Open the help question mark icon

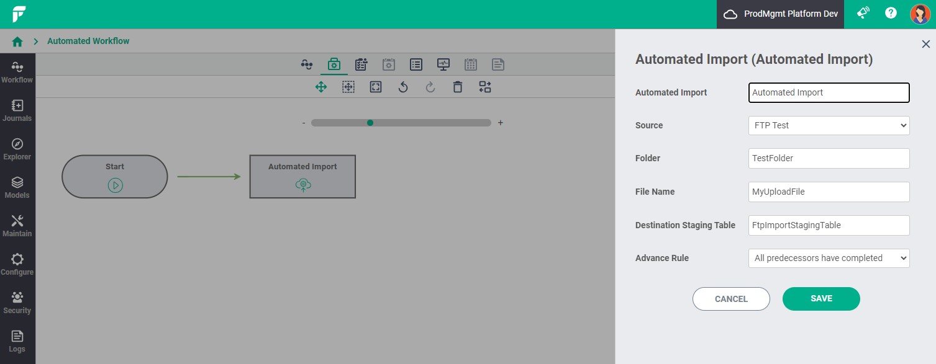pyautogui.click(x=891, y=13)
